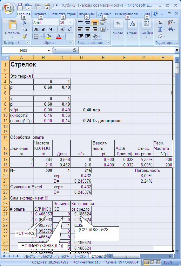Image resolution: width=181 pixels, height=266 pixels.
Task: Click the Find and Select binoculars icon
Action: point(170,29)
